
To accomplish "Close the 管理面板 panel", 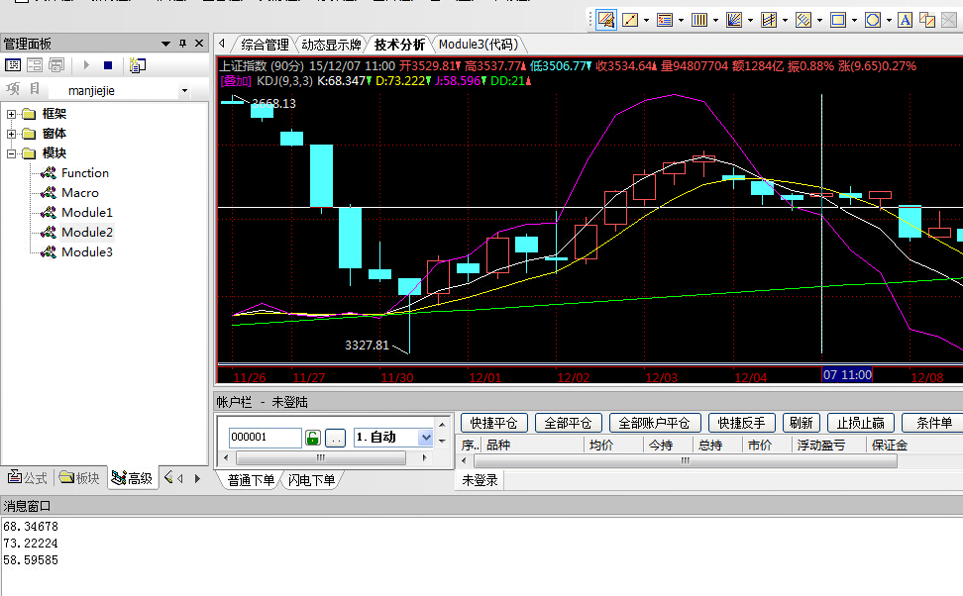I will tap(199, 44).
